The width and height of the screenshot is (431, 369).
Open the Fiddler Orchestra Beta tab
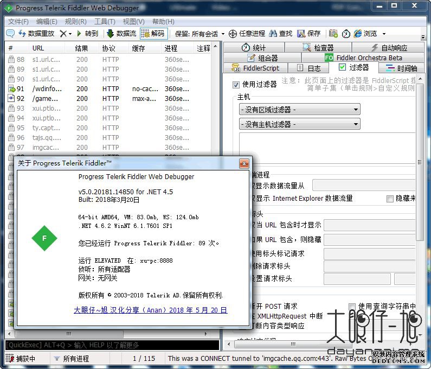(x=363, y=58)
